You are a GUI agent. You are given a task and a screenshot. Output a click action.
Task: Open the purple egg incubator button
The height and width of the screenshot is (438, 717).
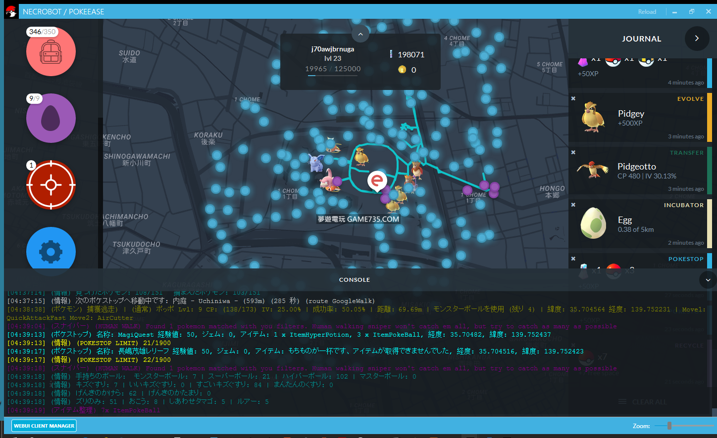pyautogui.click(x=51, y=118)
